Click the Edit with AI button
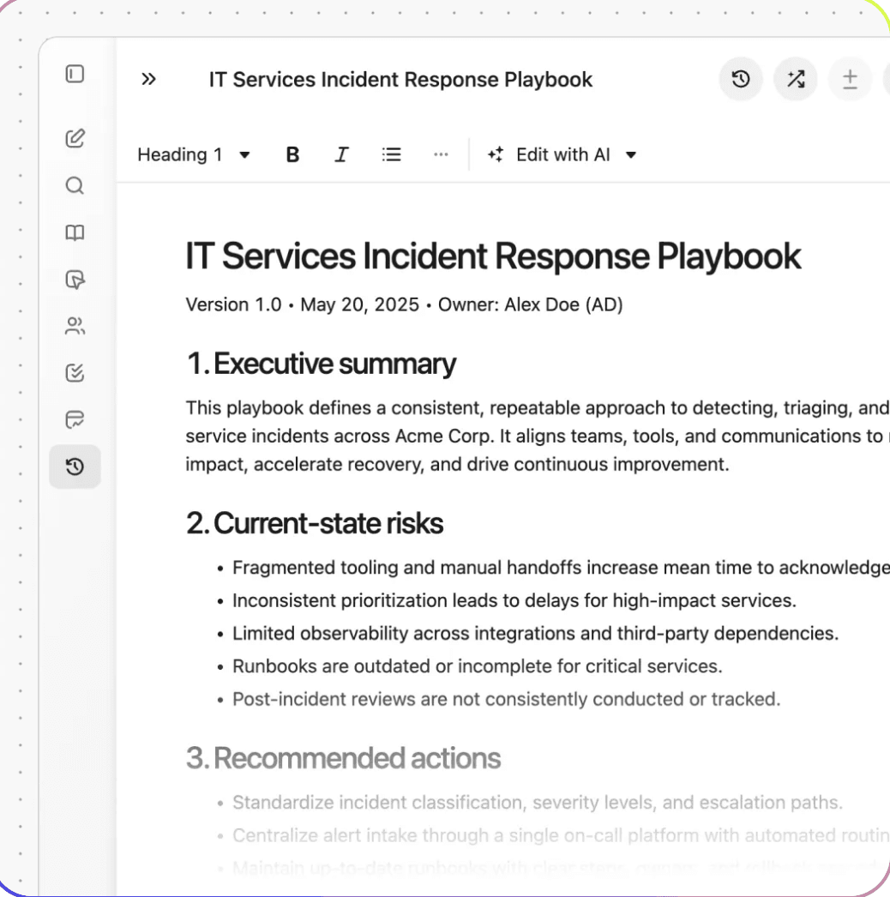890x897 pixels. [x=549, y=154]
